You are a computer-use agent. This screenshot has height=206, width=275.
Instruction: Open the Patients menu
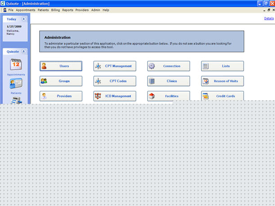point(43,10)
